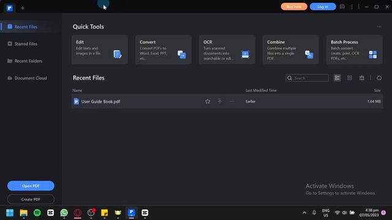Open the Convert quick tool card
Image resolution: width=392 pixels, height=220 pixels.
pos(164,50)
